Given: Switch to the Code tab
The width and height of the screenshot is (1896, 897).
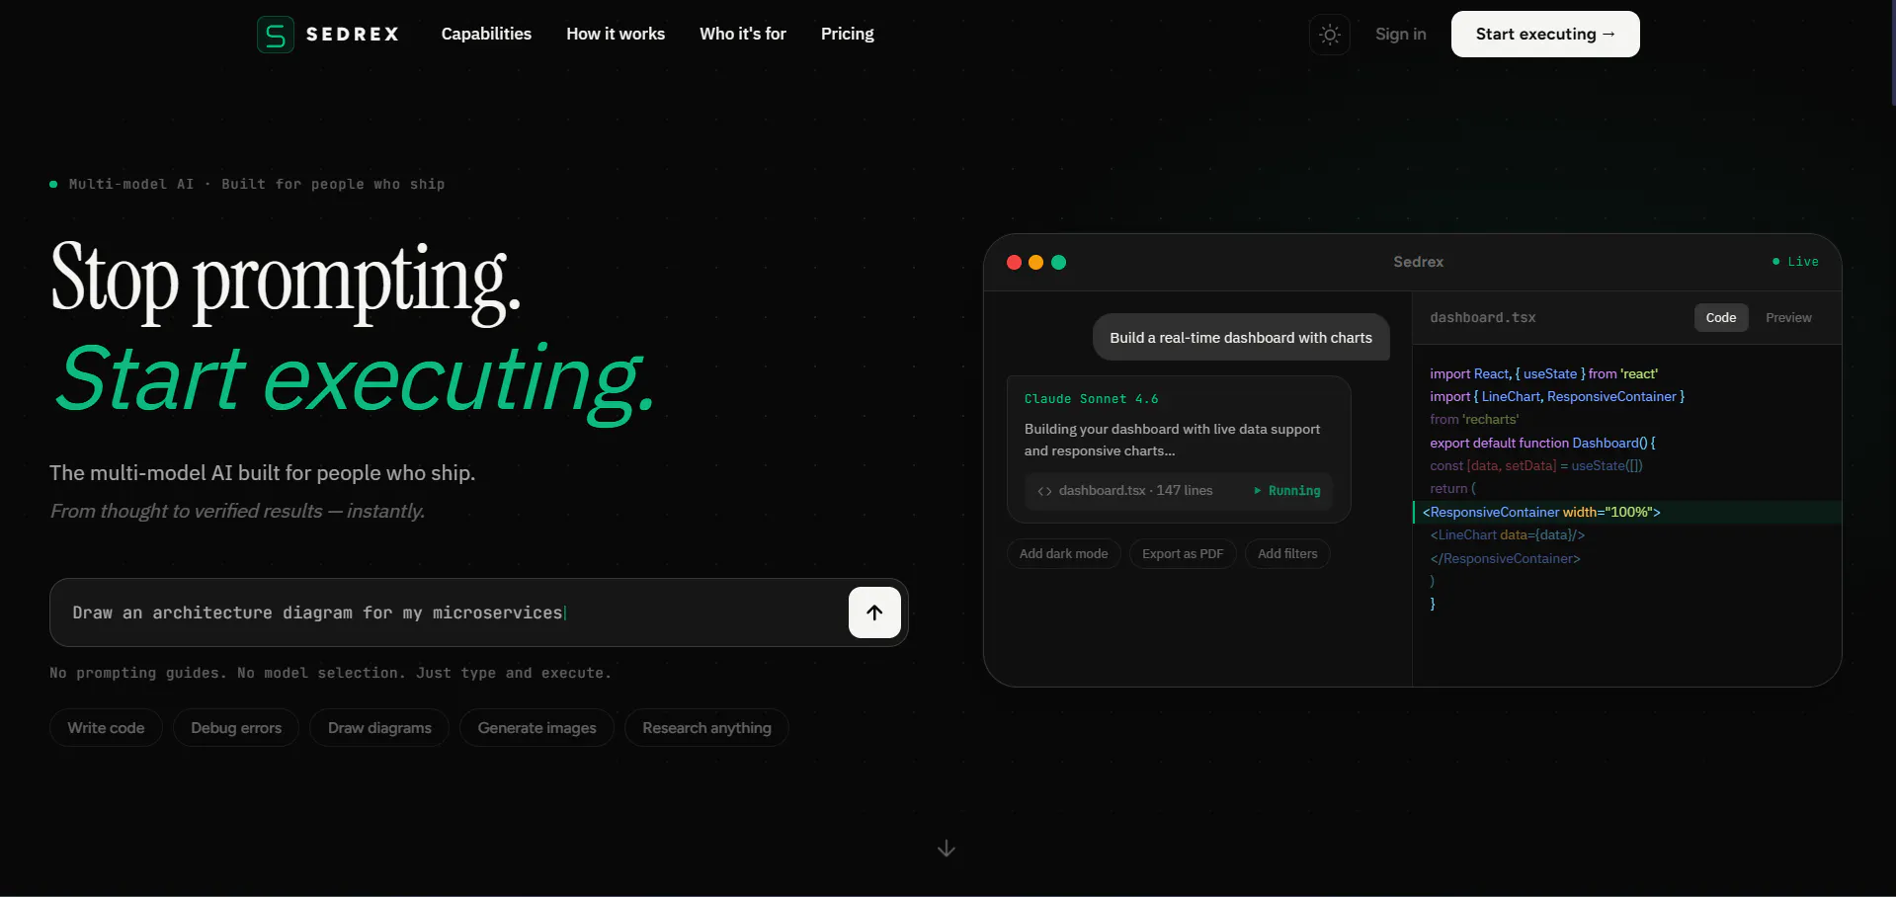Looking at the screenshot, I should click(1721, 317).
